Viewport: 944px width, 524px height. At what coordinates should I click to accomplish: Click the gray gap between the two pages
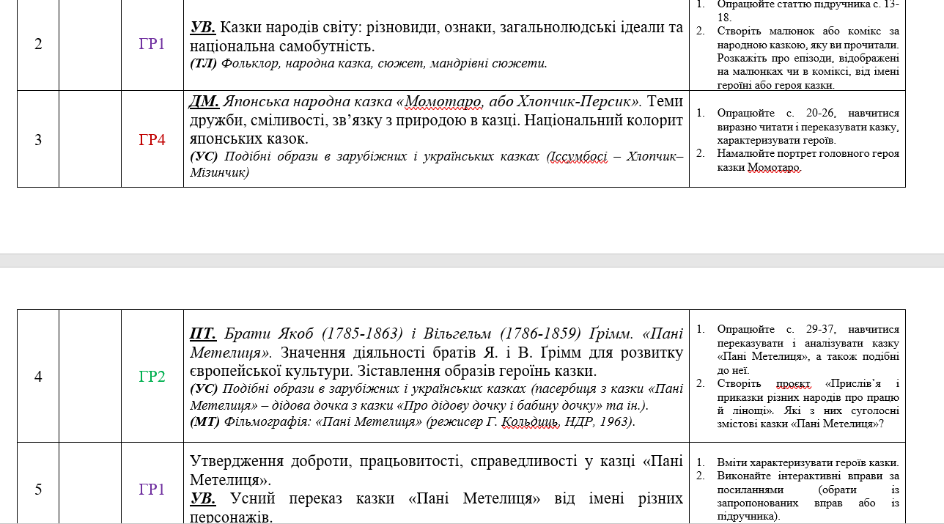(x=472, y=260)
